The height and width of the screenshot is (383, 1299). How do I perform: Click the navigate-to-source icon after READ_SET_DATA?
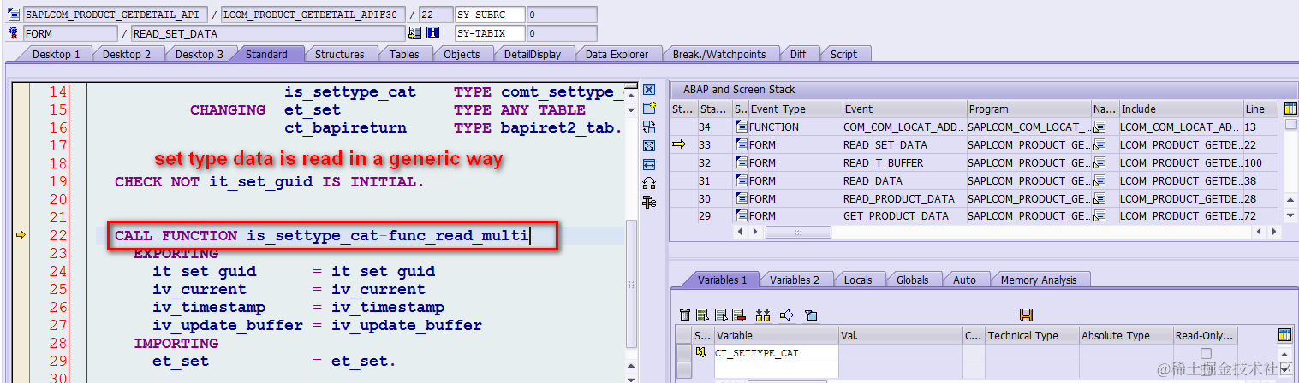pos(415,33)
